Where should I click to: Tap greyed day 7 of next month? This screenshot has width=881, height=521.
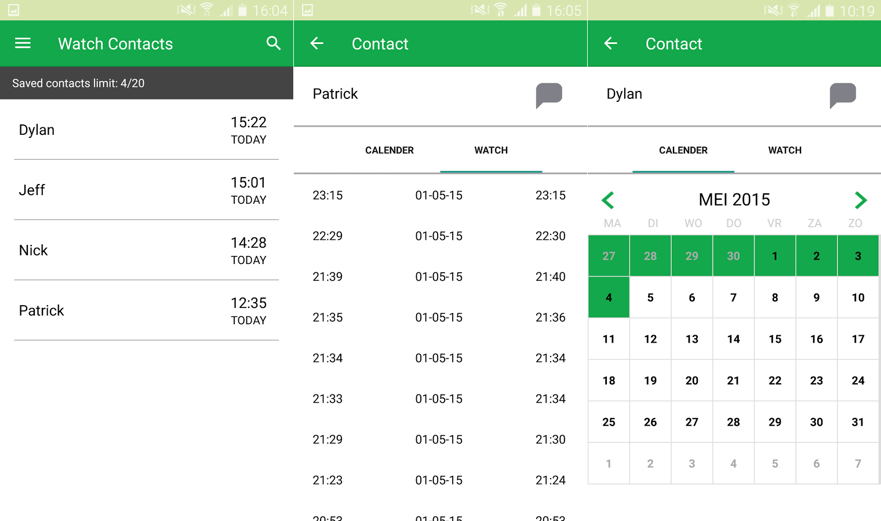click(858, 464)
